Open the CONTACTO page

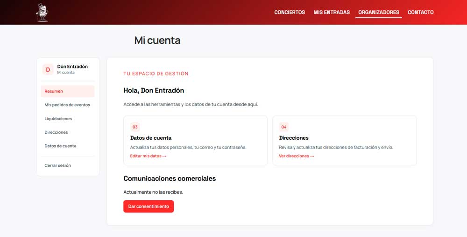[x=421, y=12]
